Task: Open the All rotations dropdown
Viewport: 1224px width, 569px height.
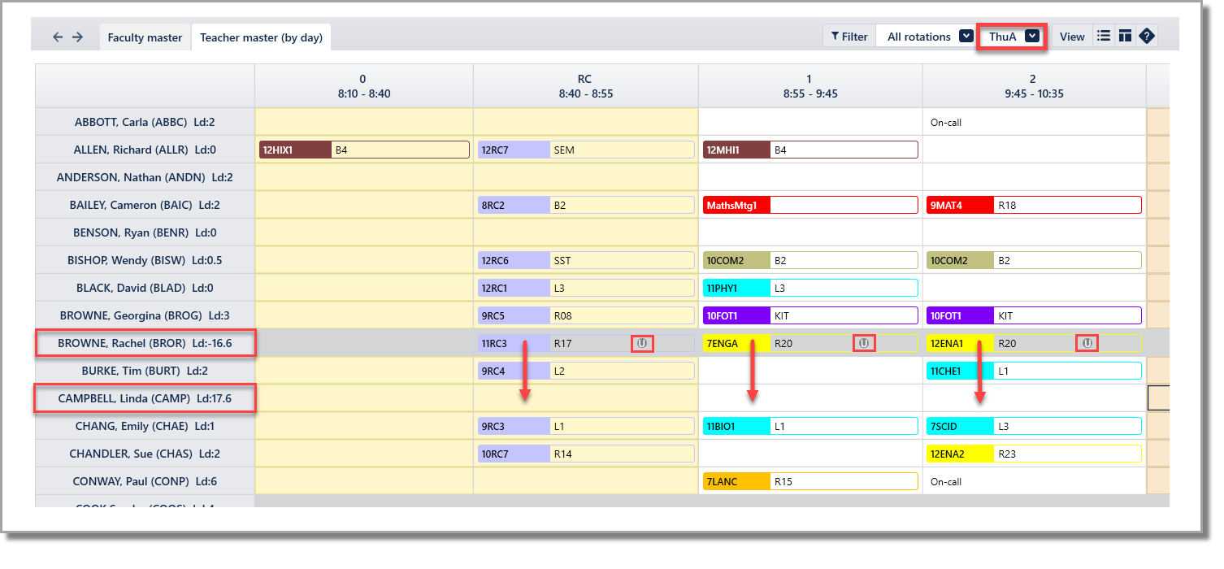Action: point(926,37)
